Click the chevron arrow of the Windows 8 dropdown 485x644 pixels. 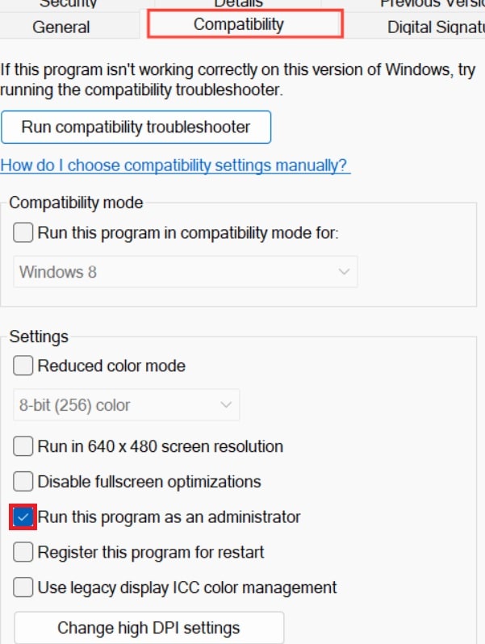click(x=345, y=272)
